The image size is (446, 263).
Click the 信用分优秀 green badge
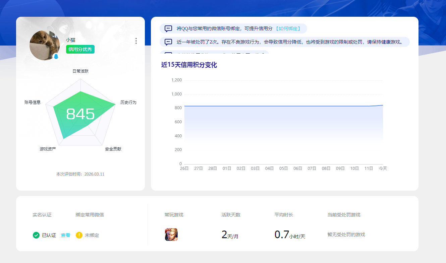click(x=80, y=49)
